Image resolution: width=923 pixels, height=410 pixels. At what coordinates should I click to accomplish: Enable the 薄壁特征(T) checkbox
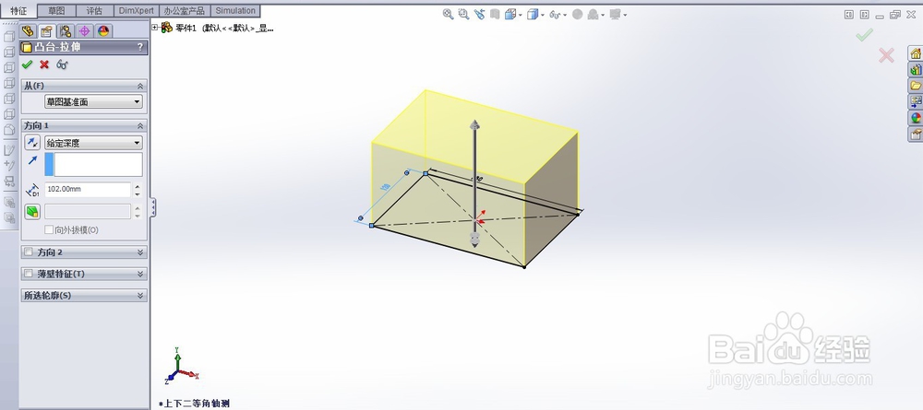point(29,274)
